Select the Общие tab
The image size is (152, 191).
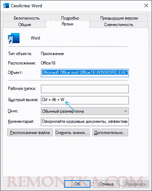click(25, 25)
